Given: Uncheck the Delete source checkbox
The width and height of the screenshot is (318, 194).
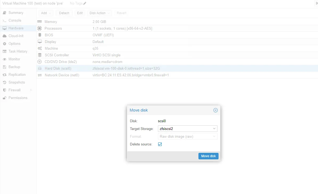Looking at the screenshot, I should [160, 144].
